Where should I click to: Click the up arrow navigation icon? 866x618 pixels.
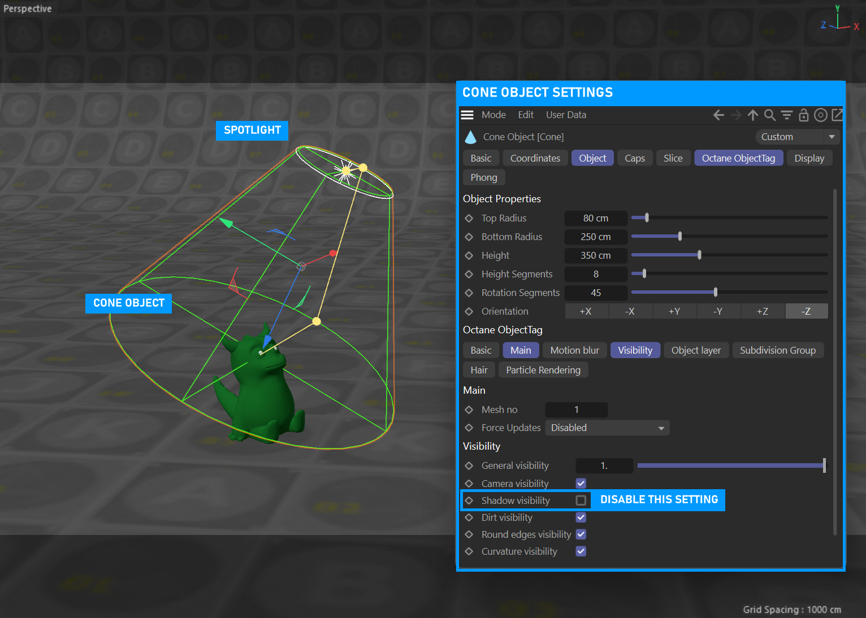pyautogui.click(x=752, y=115)
